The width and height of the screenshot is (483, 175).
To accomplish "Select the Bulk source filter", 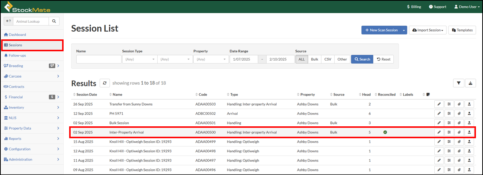I will click(x=315, y=59).
